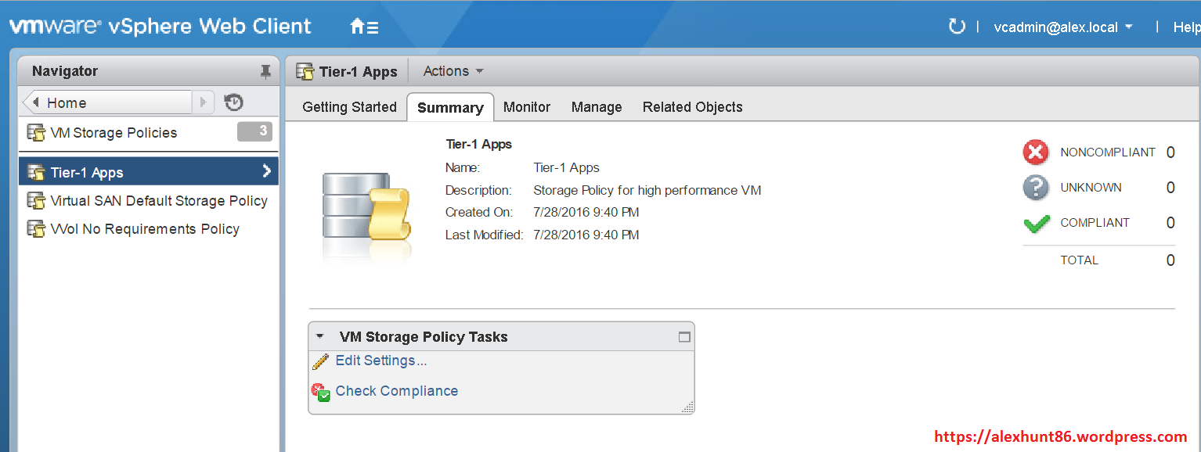
Task: Open the navigation menu icon beside Home
Action: pos(373,26)
